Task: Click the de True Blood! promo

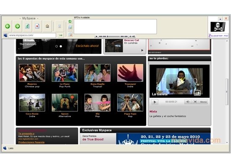Action: (x=93, y=139)
